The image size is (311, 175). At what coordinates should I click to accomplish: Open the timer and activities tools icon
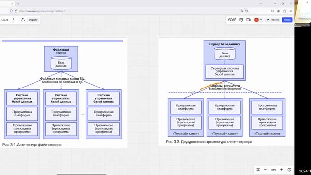point(232,20)
